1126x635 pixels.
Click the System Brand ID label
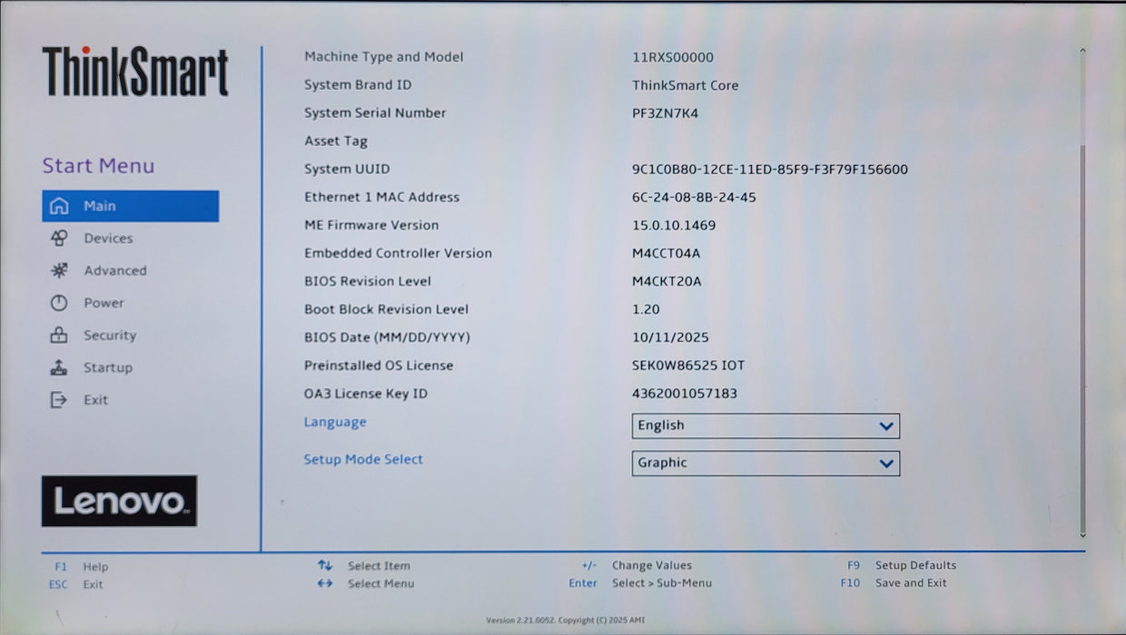[358, 85]
